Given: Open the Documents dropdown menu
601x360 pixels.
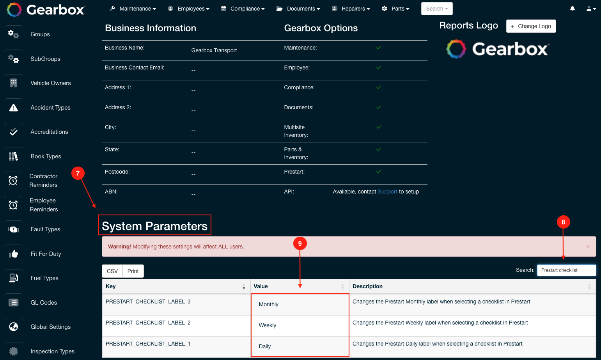Looking at the screenshot, I should 298,9.
